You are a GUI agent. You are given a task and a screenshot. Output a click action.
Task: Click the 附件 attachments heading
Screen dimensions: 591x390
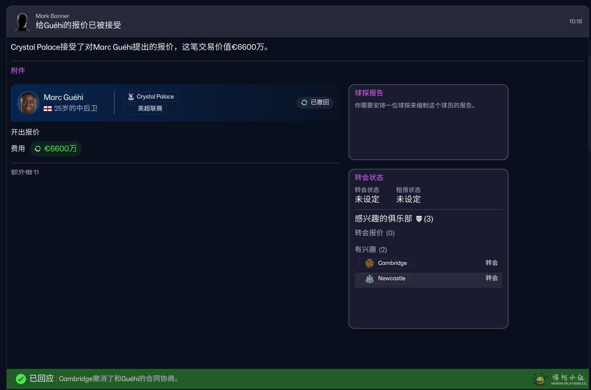click(x=18, y=71)
